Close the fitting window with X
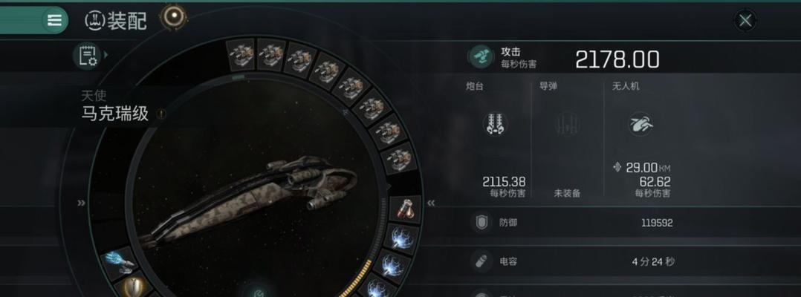This screenshot has width=801, height=297. pos(745,20)
